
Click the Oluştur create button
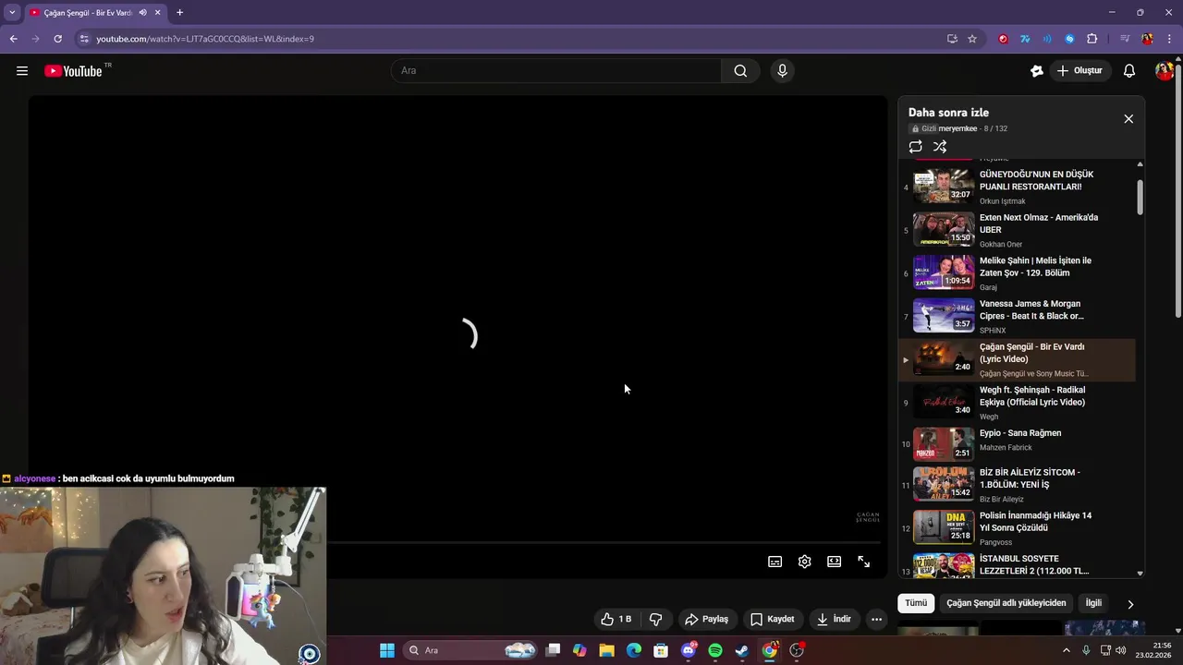pyautogui.click(x=1079, y=71)
